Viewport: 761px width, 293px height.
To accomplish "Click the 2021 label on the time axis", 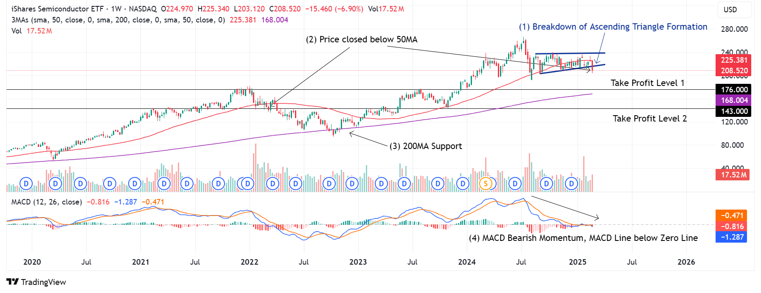I will click(140, 262).
